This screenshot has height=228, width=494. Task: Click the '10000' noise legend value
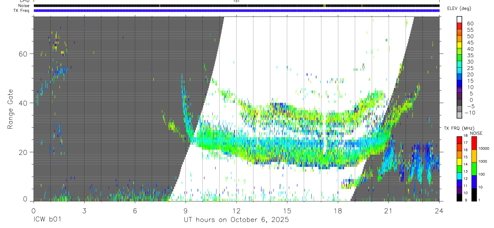(x=483, y=148)
